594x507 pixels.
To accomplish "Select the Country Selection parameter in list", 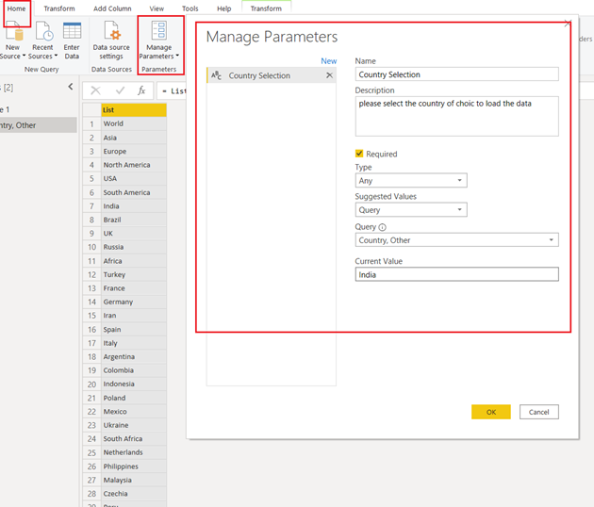I will [x=259, y=75].
